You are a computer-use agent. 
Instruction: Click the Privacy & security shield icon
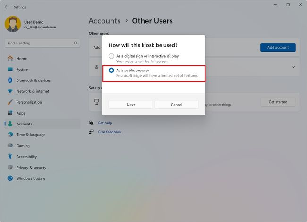[x=10, y=168]
